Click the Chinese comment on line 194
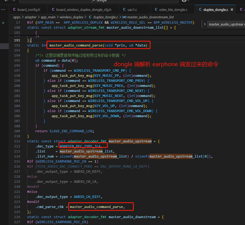This screenshot has height=225, width=245. tap(80, 56)
